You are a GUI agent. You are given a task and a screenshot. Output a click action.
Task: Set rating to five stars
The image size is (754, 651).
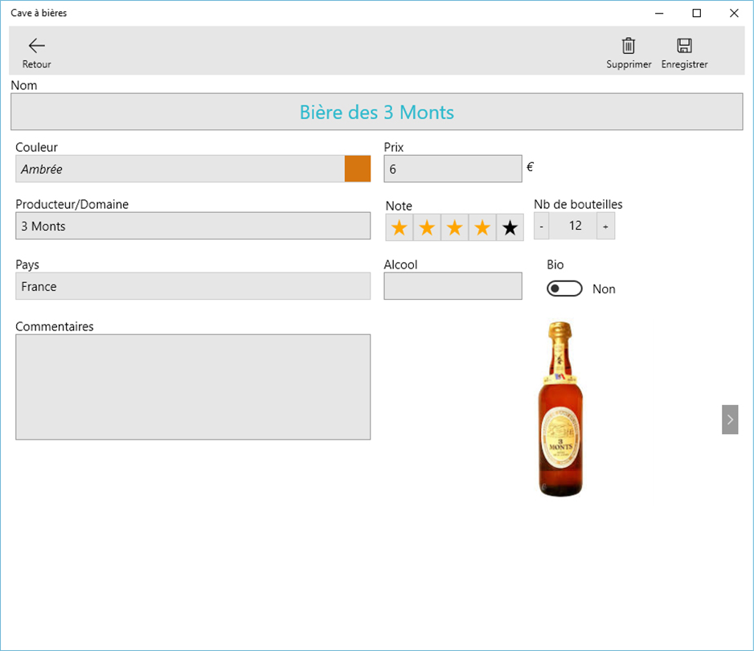510,227
